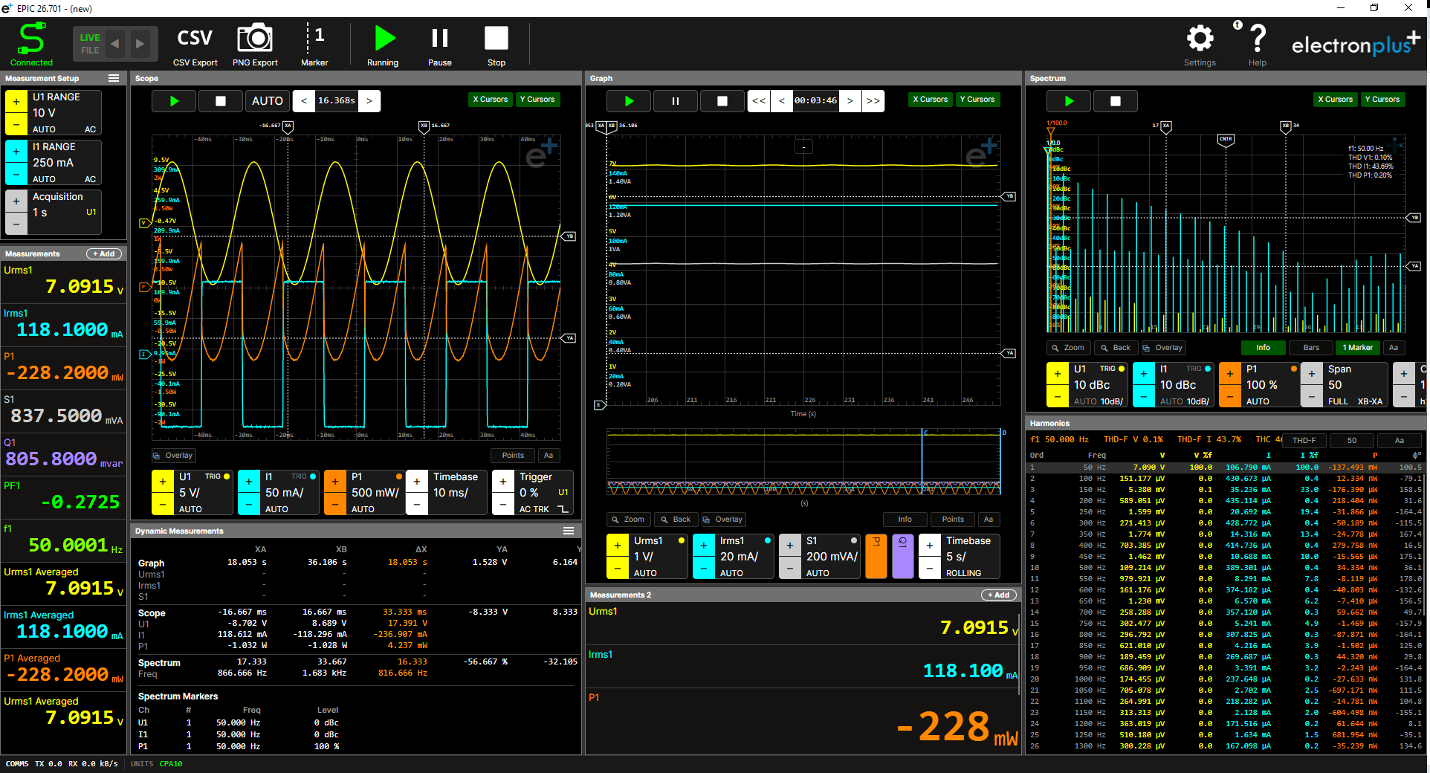The height and width of the screenshot is (773, 1430).
Task: Switch input source to FILE
Action: (90, 51)
